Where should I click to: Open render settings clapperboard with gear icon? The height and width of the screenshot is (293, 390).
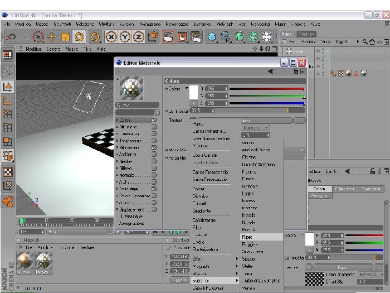196,37
